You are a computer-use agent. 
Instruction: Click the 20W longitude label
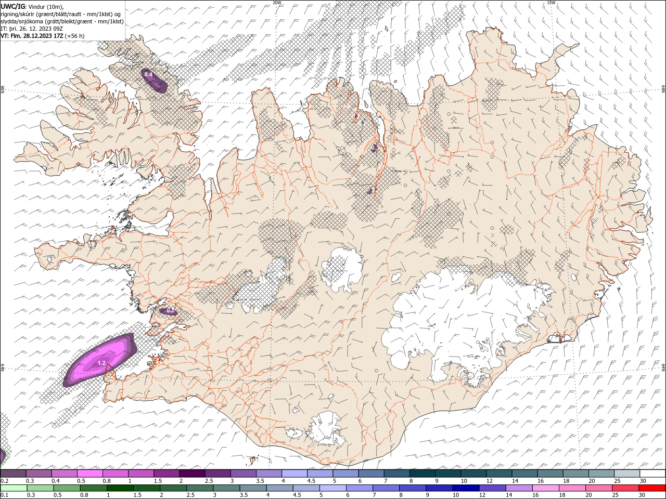[277, 3]
